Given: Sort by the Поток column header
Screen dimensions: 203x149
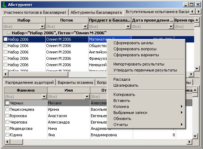Looking at the screenshot, I should (x=67, y=20).
